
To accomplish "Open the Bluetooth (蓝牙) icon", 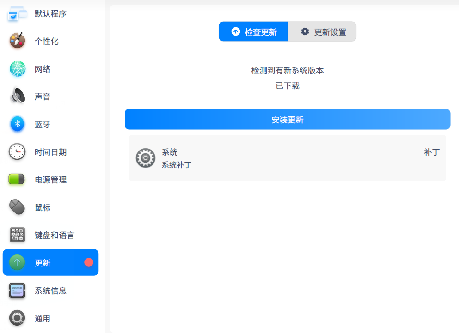I will [18, 124].
